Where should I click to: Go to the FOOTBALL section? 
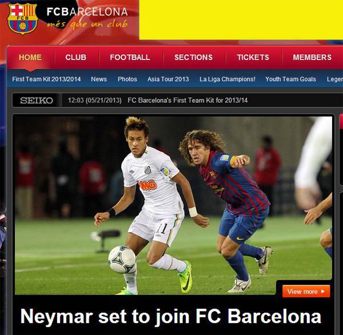coord(130,57)
